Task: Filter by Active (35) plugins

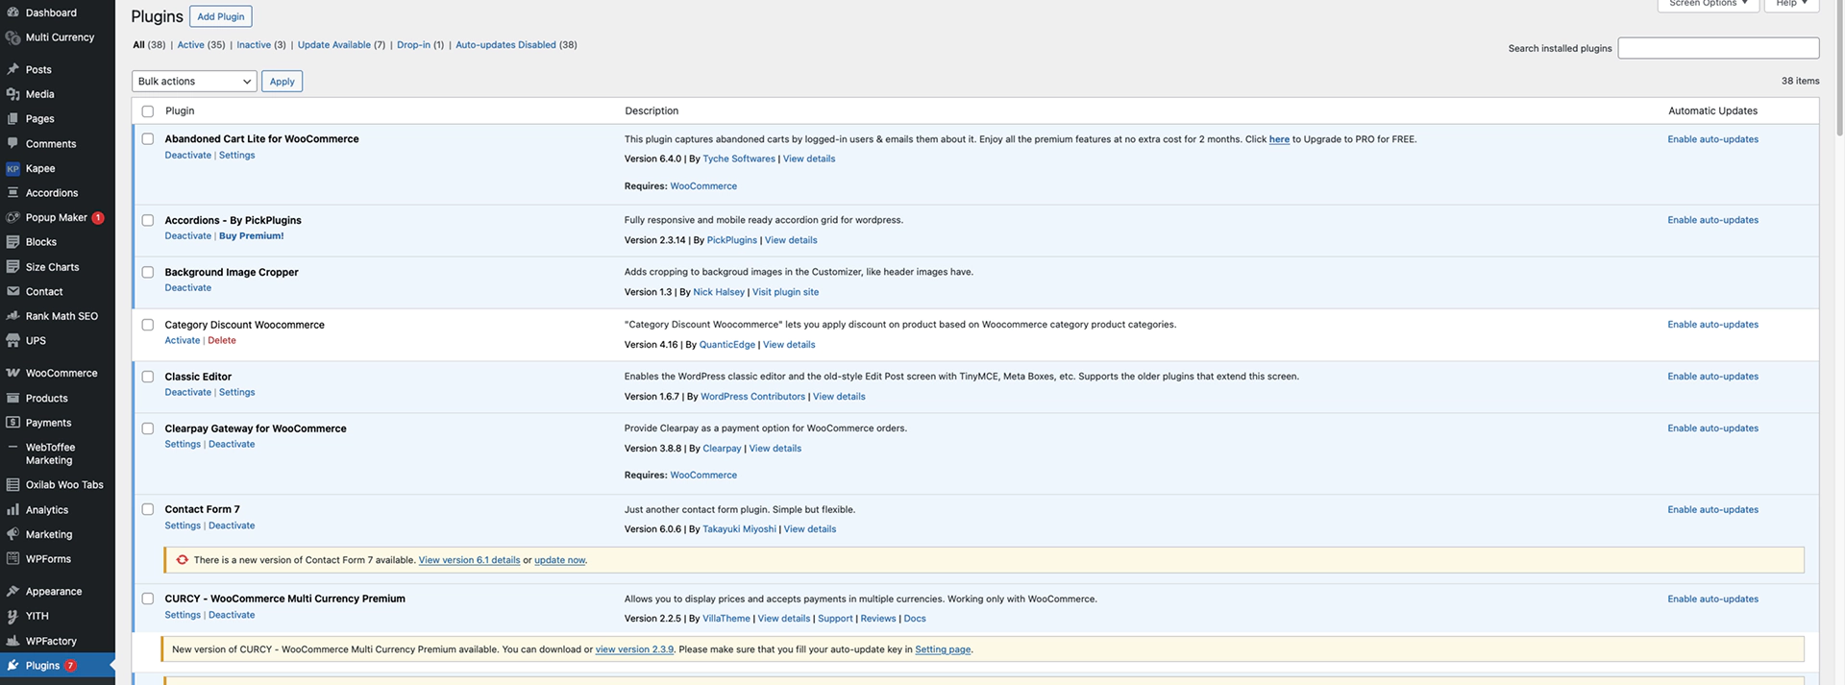Action: 201,45
